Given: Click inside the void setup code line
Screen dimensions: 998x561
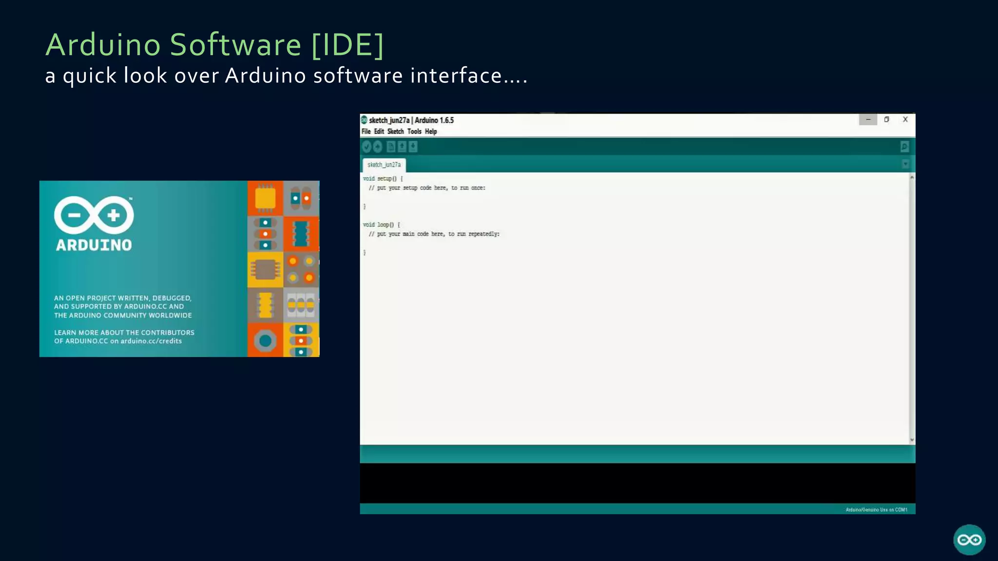Looking at the screenshot, I should pos(383,179).
